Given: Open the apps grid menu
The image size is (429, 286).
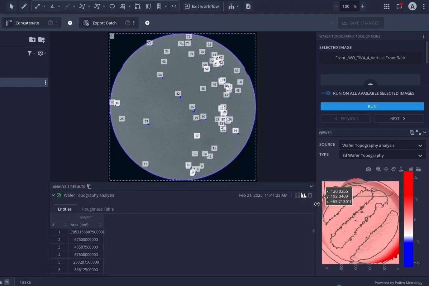Looking at the screenshot, I should pos(387,6).
